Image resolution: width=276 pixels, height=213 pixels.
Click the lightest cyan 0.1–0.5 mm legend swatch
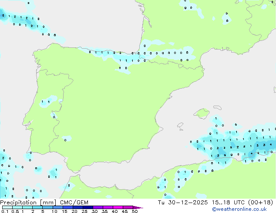[7, 207]
